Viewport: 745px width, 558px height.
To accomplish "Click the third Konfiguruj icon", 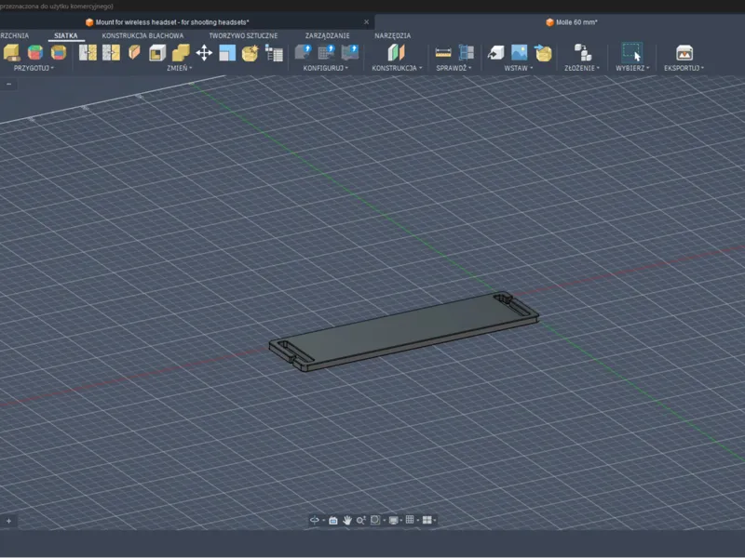I will [350, 52].
